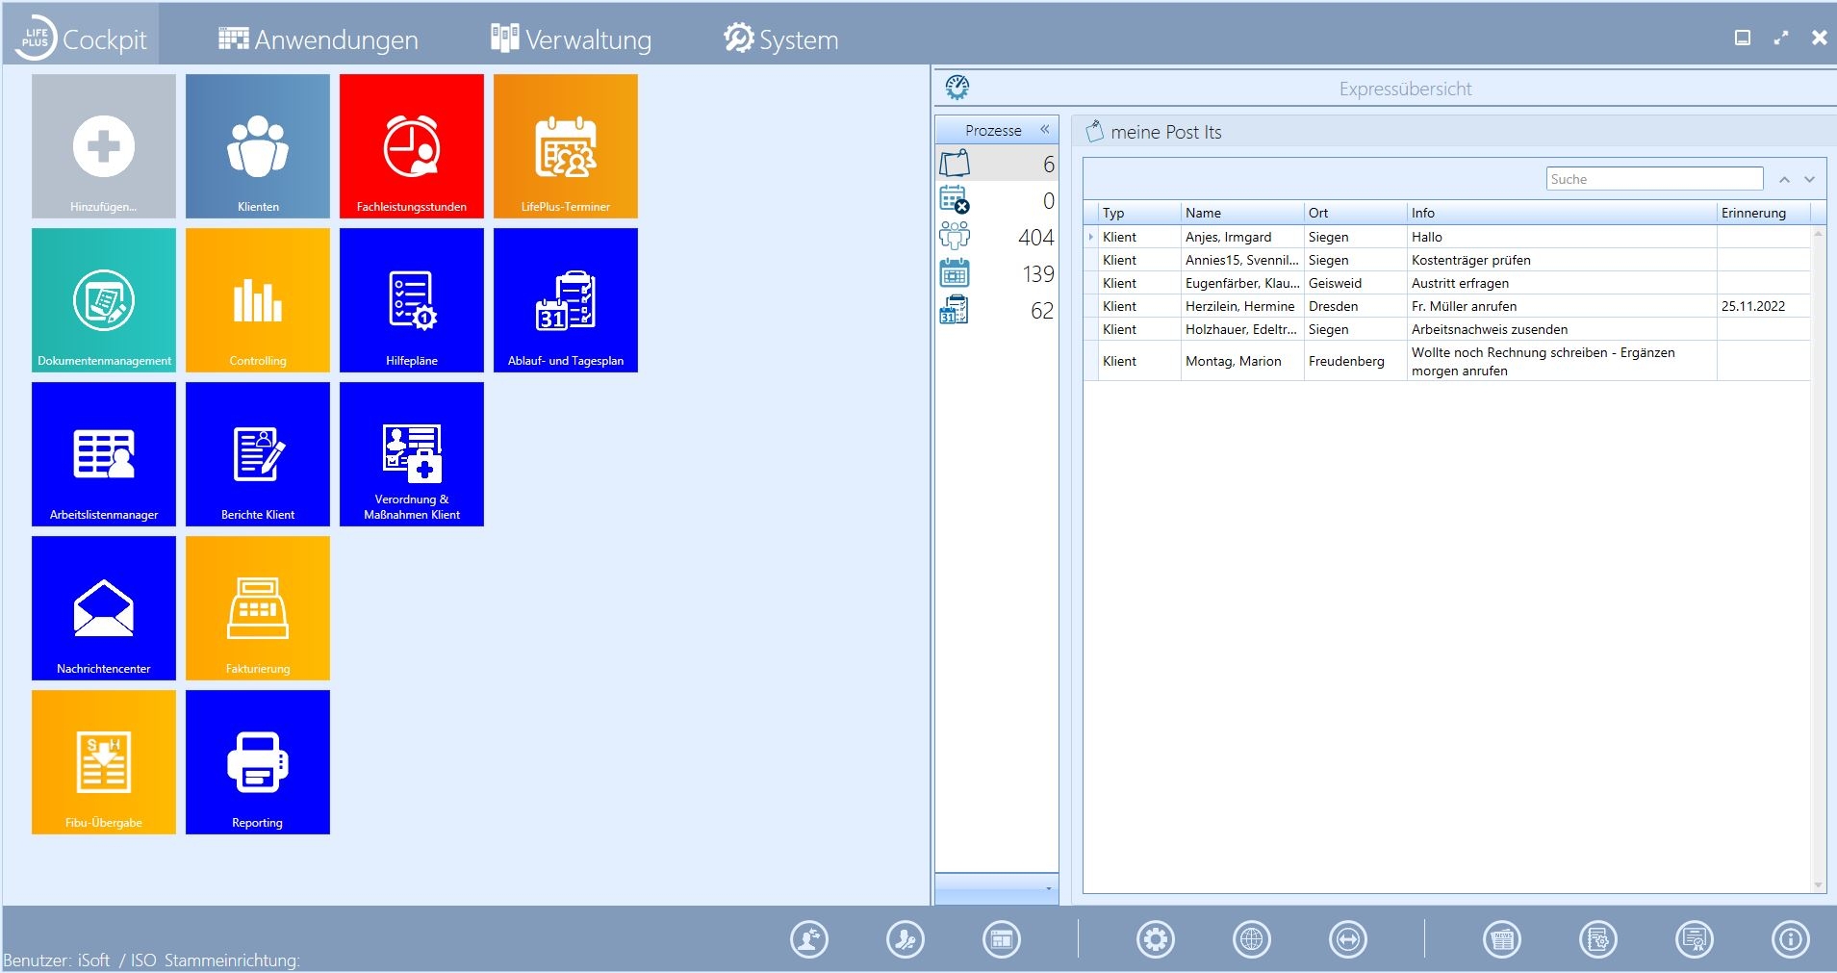Start the Reporting application
This screenshot has height=973, width=1837.
[257, 761]
